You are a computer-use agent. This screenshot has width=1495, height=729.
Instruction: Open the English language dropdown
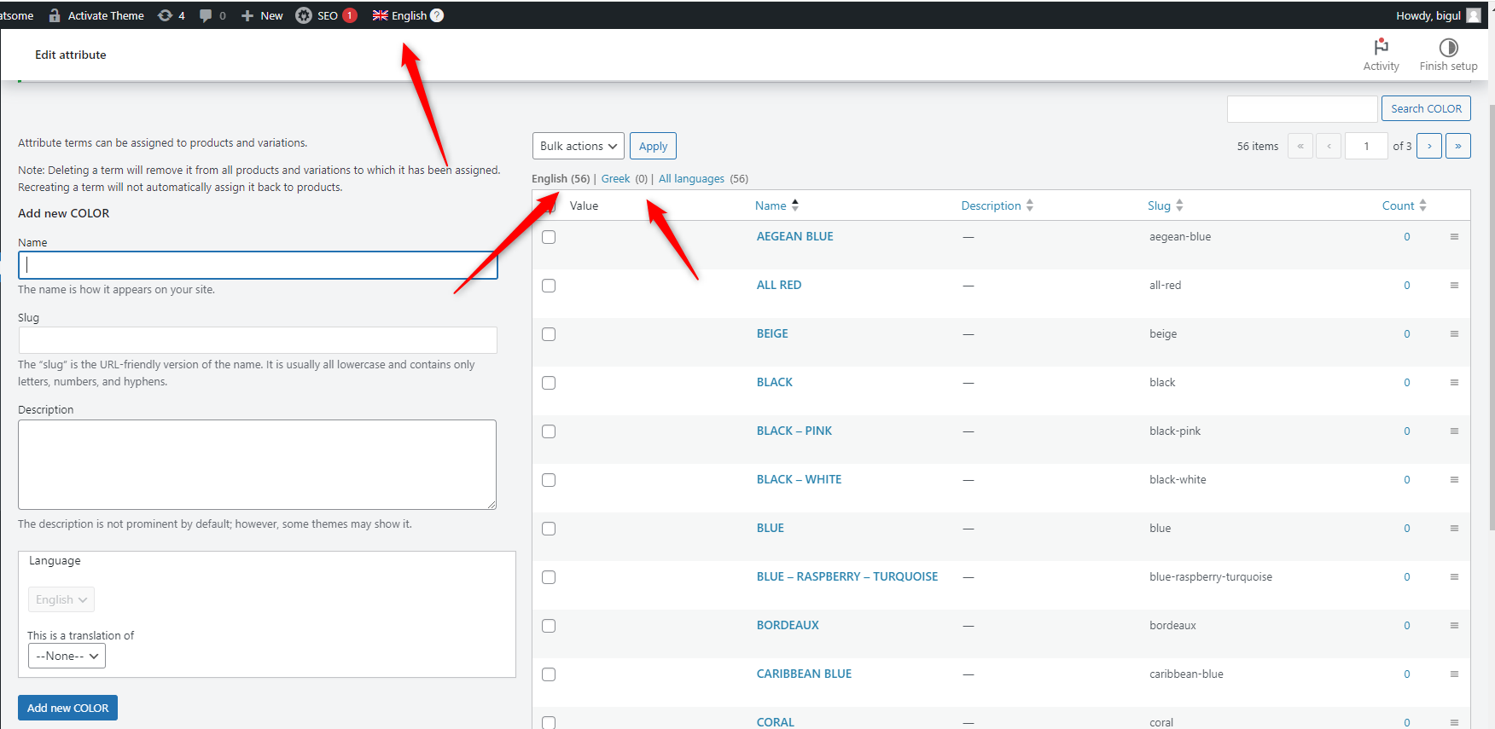pos(61,599)
